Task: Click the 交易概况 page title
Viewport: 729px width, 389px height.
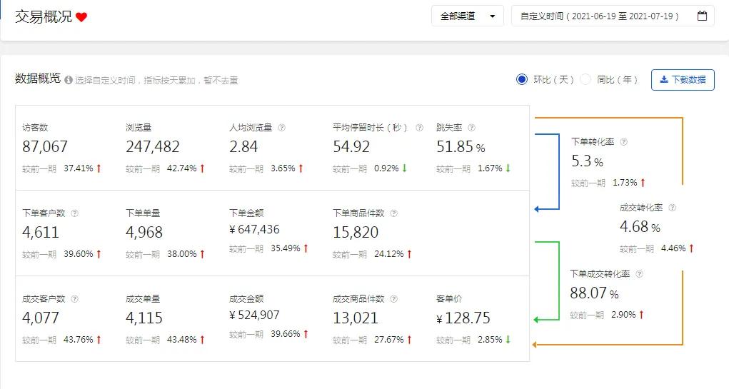Action: point(44,16)
